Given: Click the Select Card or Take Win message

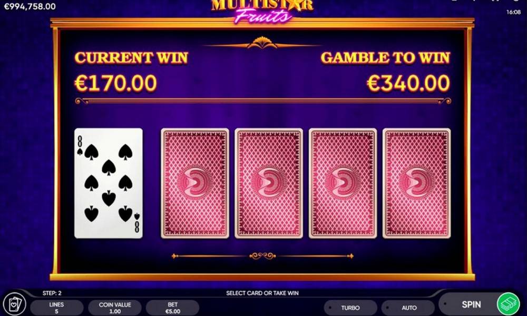Looking at the screenshot, I should click(x=262, y=293).
